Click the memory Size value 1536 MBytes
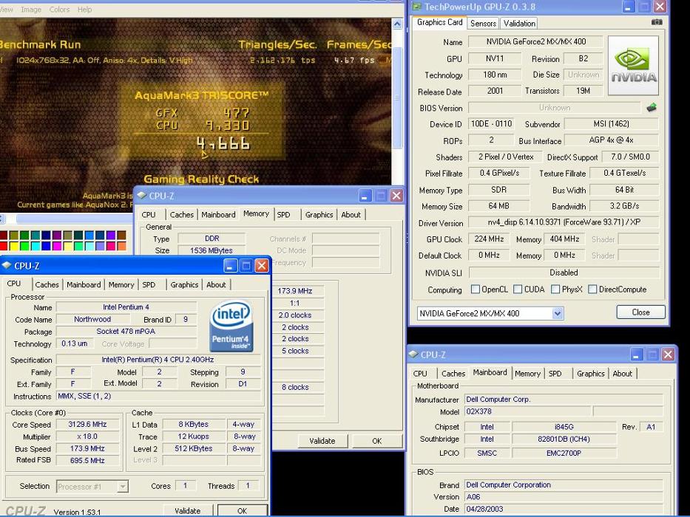The image size is (690, 517). [212, 250]
